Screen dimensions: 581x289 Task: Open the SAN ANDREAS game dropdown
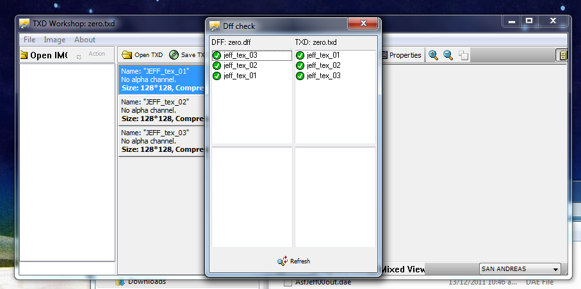tap(520, 269)
